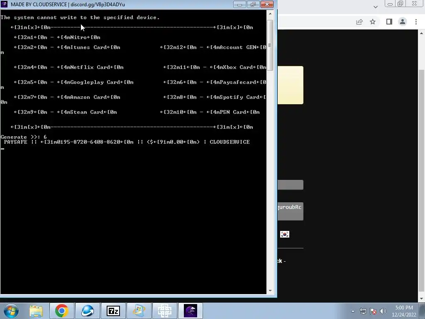
Task: Open the taskbar icon right of 7-Zip
Action: pos(139,311)
